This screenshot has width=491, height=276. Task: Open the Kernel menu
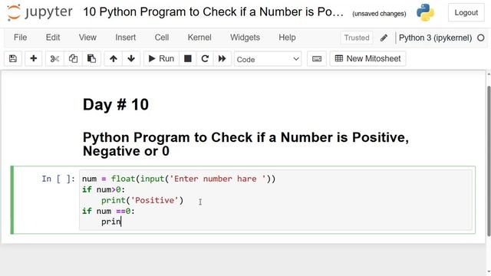click(x=199, y=38)
